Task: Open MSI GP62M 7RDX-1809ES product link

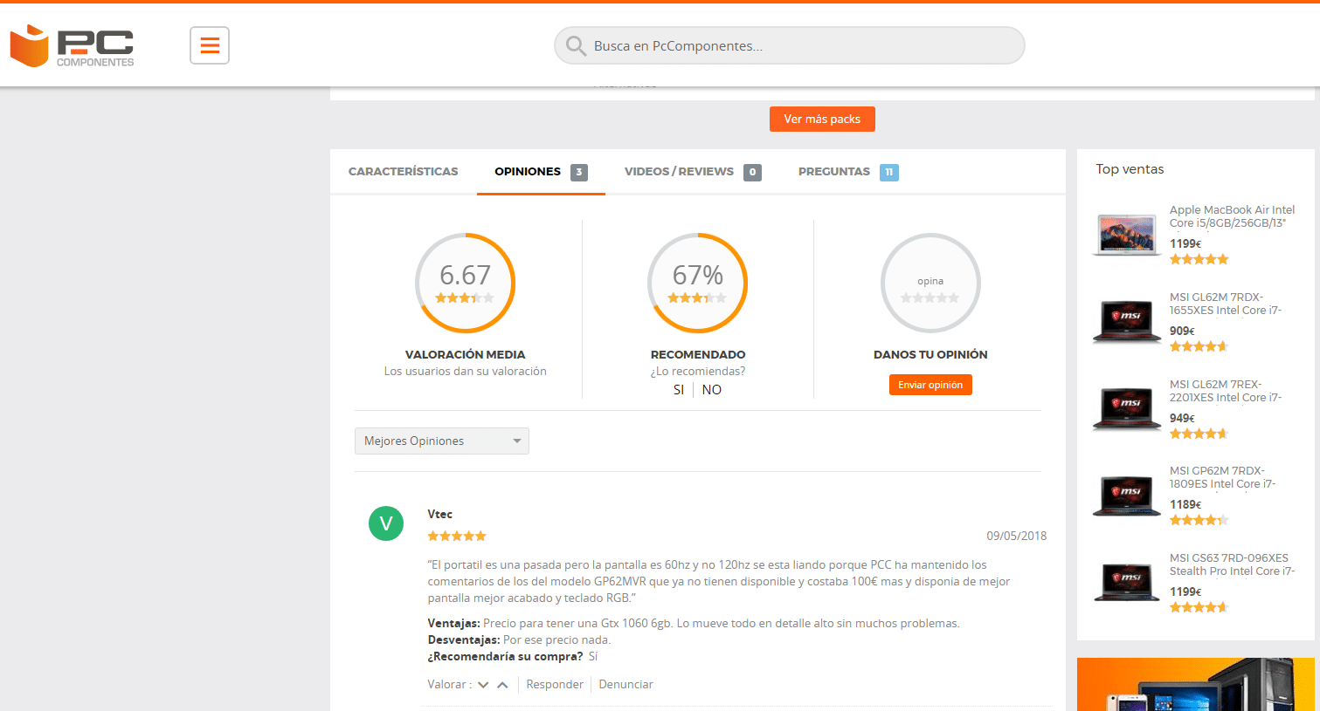Action: pyautogui.click(x=1222, y=477)
